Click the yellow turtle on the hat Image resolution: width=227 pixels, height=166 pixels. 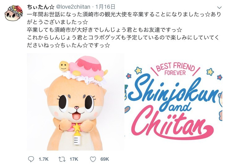tap(64, 65)
